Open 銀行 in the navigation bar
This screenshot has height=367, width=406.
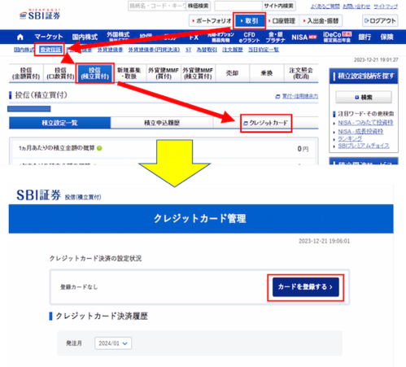[x=365, y=37]
